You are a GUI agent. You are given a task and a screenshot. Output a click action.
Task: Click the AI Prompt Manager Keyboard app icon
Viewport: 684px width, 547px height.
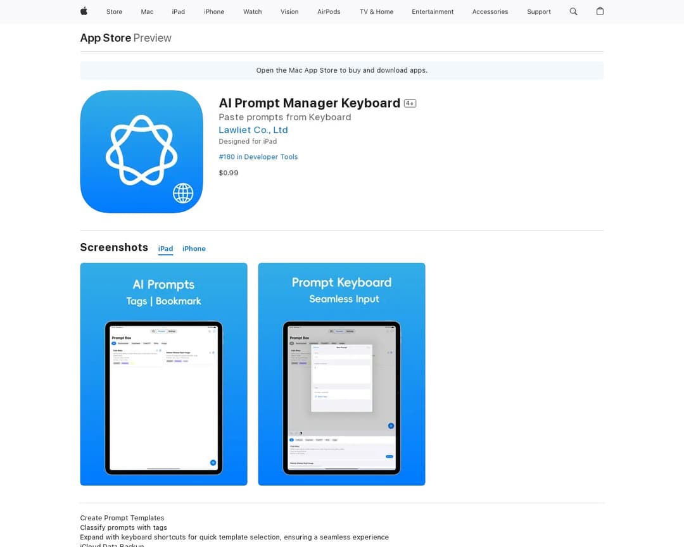click(x=141, y=151)
